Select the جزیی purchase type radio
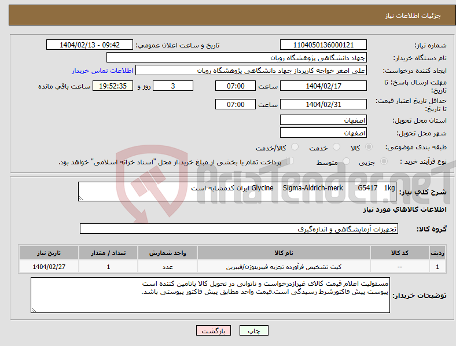This screenshot has height=346, width=456. 384,161
